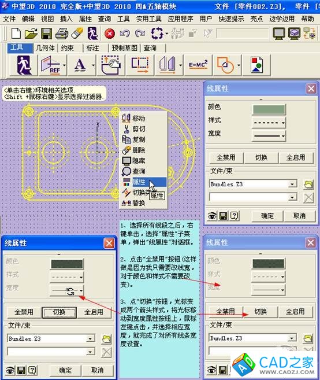Click the regenerate circular arrows icon
The width and height of the screenshot is (320, 380).
pos(157,34)
